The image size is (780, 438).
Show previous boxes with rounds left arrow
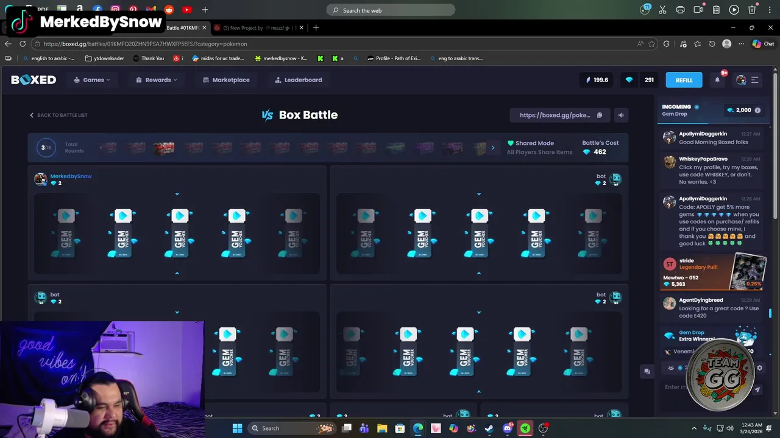pos(101,147)
